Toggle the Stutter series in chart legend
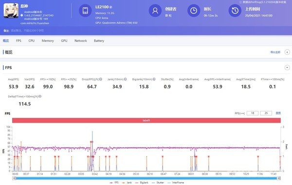292x185 pixels. [x=158, y=183]
